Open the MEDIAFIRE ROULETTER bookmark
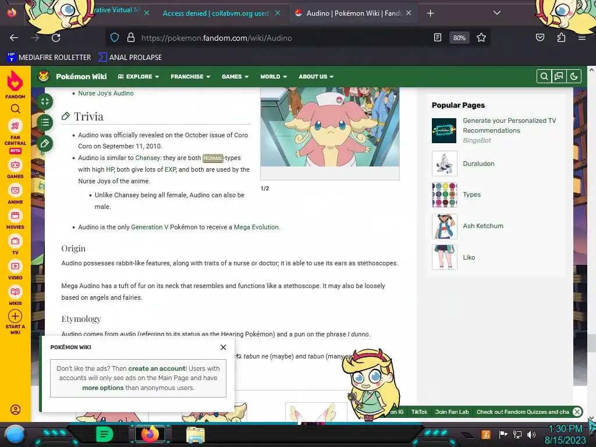Screen dimensions: 596x447 click(x=49, y=58)
